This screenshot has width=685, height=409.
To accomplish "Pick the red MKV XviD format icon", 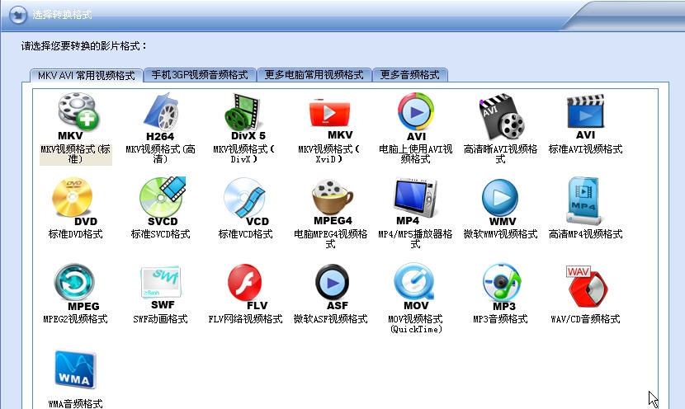I will [330, 118].
